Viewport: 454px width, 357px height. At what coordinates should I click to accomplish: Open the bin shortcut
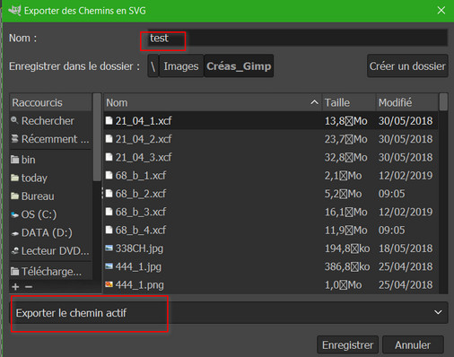51,160
